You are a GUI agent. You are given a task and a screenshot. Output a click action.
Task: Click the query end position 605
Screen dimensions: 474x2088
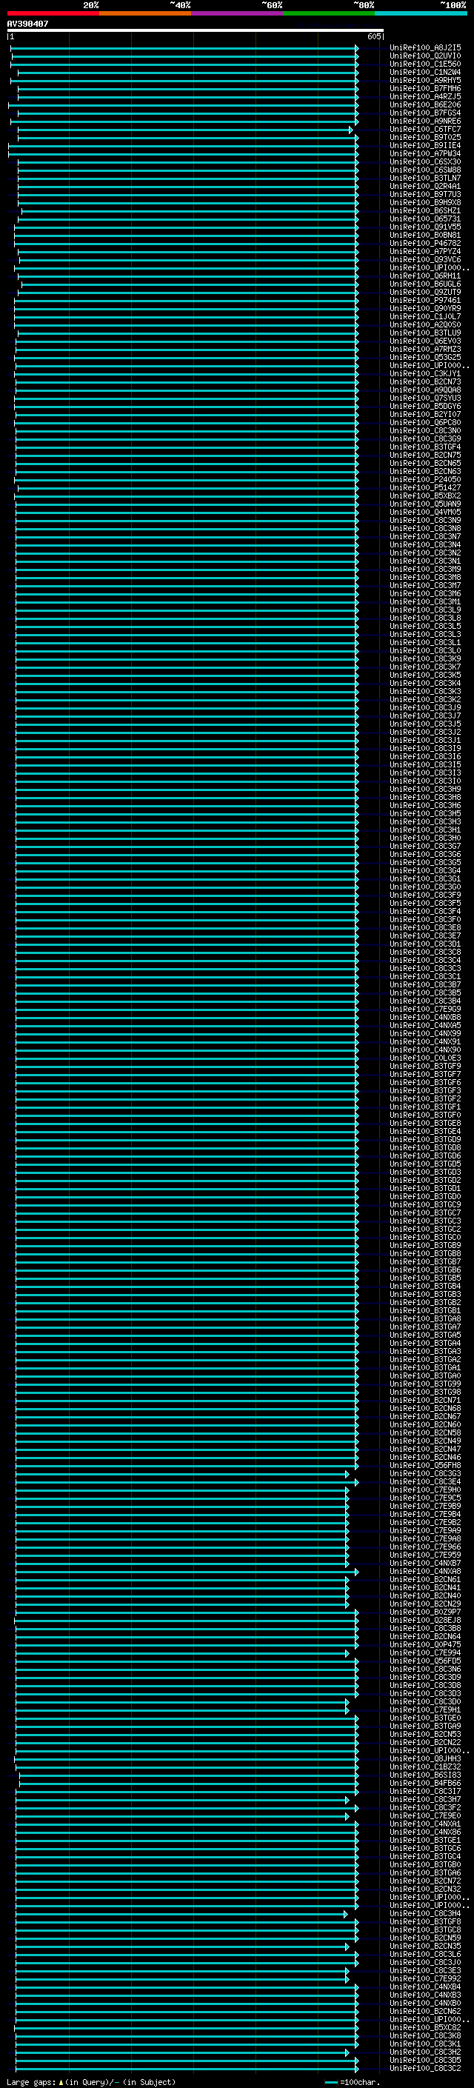pos(373,36)
